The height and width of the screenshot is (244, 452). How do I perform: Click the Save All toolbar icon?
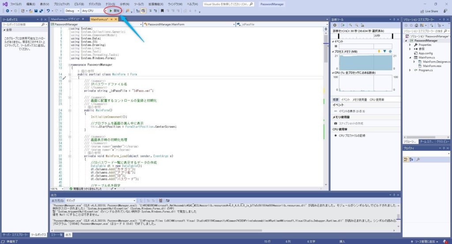41,10
